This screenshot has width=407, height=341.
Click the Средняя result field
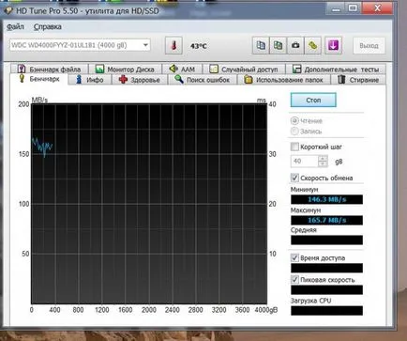click(326, 240)
